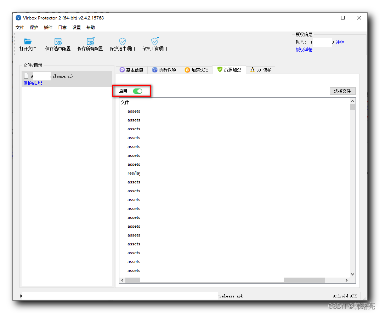
Task: Click the vertical scrollbar thumb
Action: [353, 107]
